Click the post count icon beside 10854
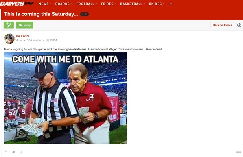 pyautogui.click(x=48, y=40)
